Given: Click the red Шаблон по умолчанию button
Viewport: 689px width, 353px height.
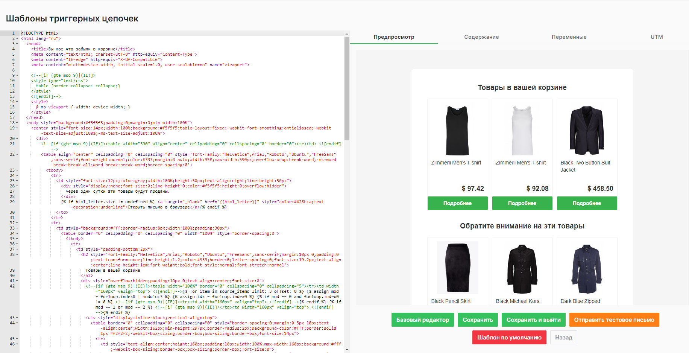Looking at the screenshot, I should click(x=509, y=337).
